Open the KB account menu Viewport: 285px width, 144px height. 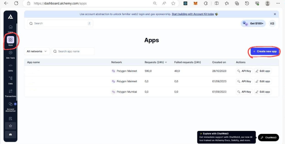pos(272,23)
